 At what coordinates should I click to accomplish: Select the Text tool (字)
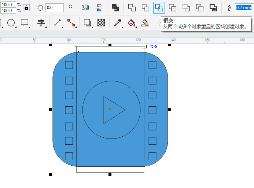41,23
